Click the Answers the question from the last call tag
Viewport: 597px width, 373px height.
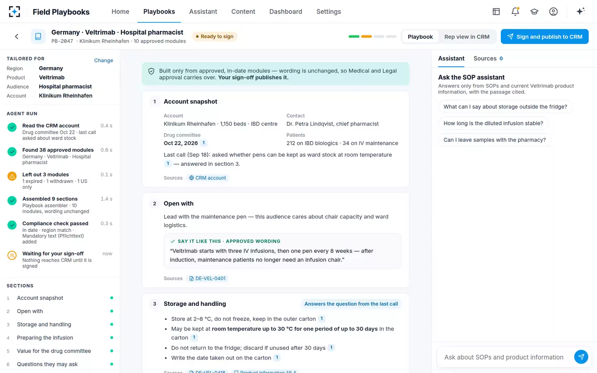(351, 304)
